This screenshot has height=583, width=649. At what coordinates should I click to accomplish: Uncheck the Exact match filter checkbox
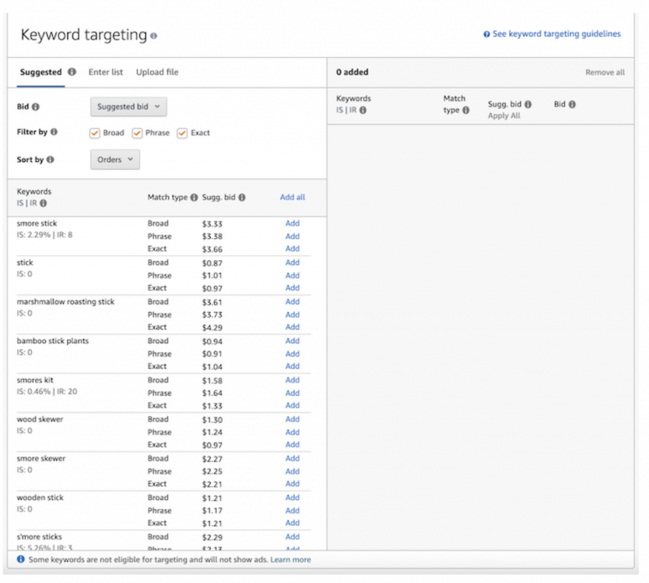pyautogui.click(x=182, y=133)
